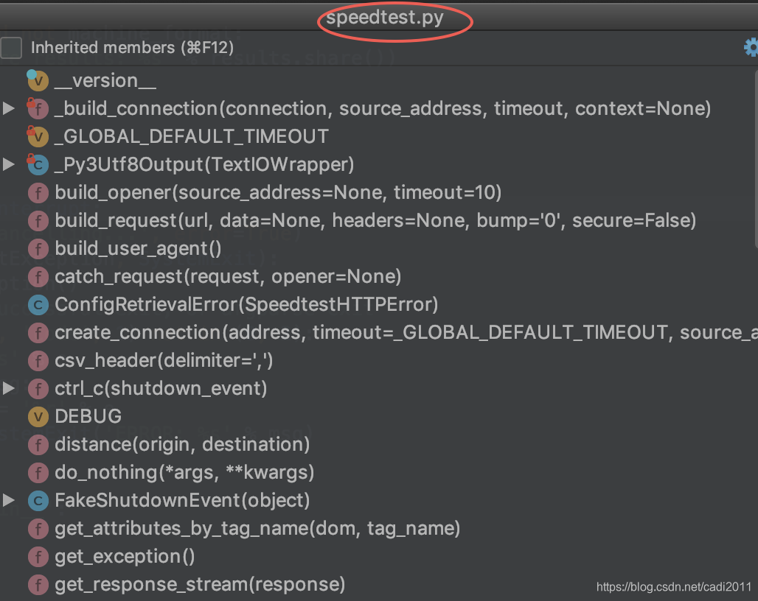
Task: Click the function icon beside build_opener
Action: click(x=38, y=192)
